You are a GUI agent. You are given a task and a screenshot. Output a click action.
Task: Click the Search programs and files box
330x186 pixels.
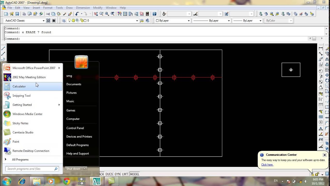click(x=32, y=169)
